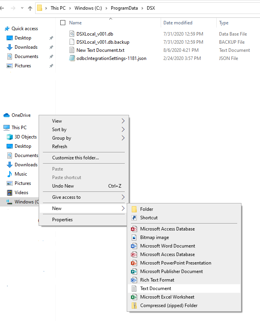260x321 pixels.
Task: Create a new Microsoft Word Document
Action: click(x=184, y=246)
